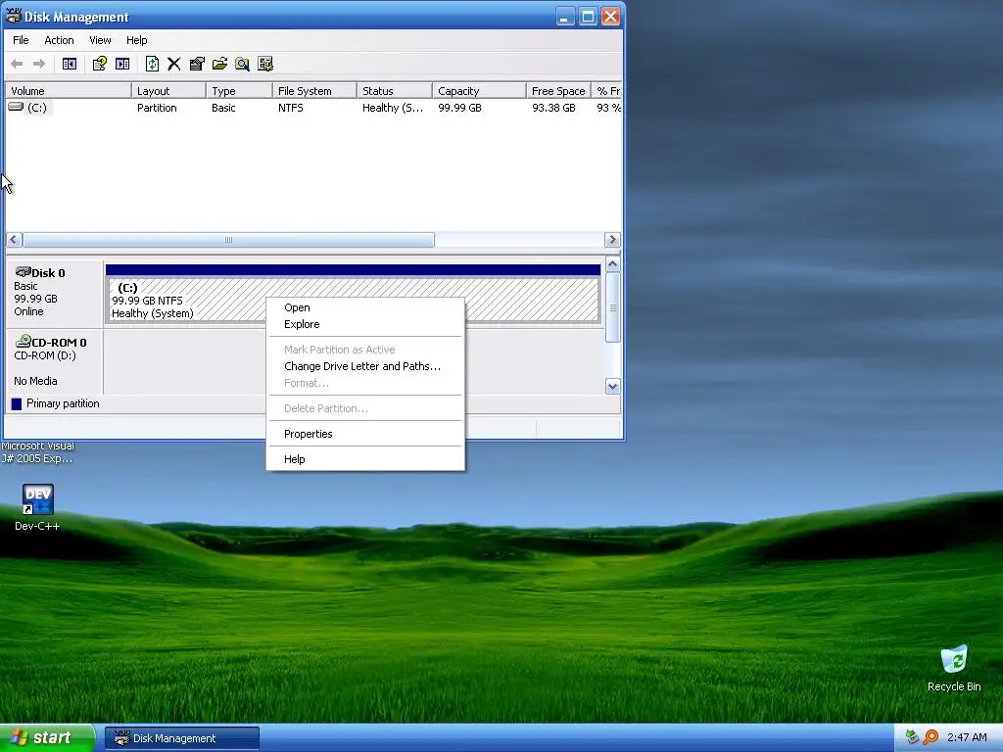Image resolution: width=1003 pixels, height=752 pixels.
Task: Toggle the Show/Hide Action Pane toolbar icon
Action: coord(122,64)
